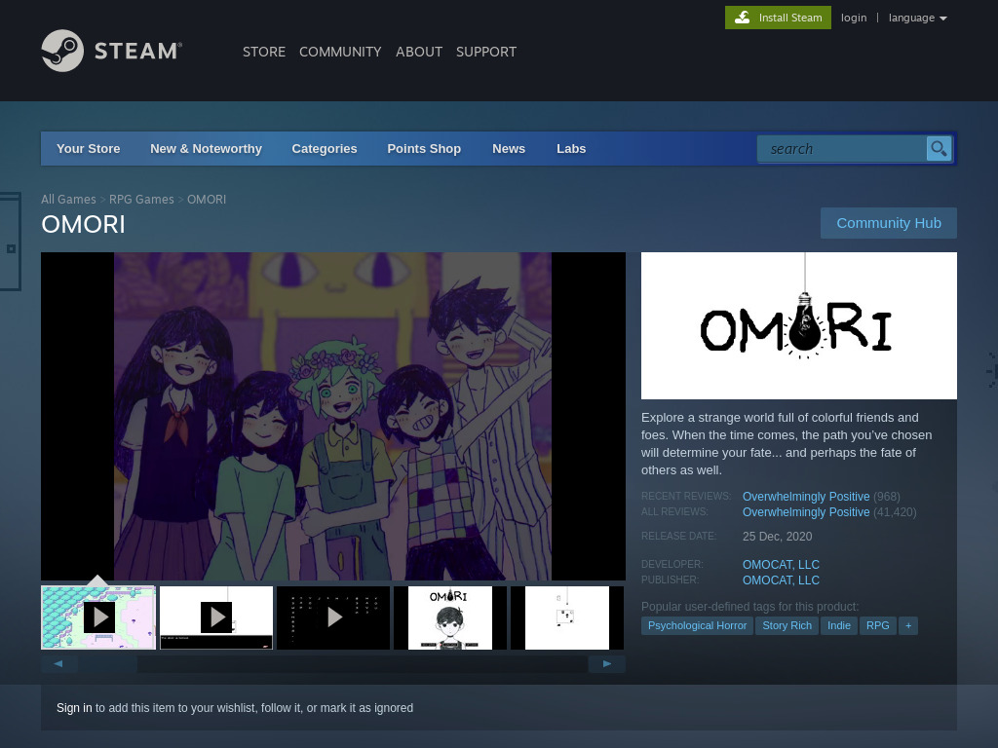Click the RPG Games breadcrumb

point(141,199)
